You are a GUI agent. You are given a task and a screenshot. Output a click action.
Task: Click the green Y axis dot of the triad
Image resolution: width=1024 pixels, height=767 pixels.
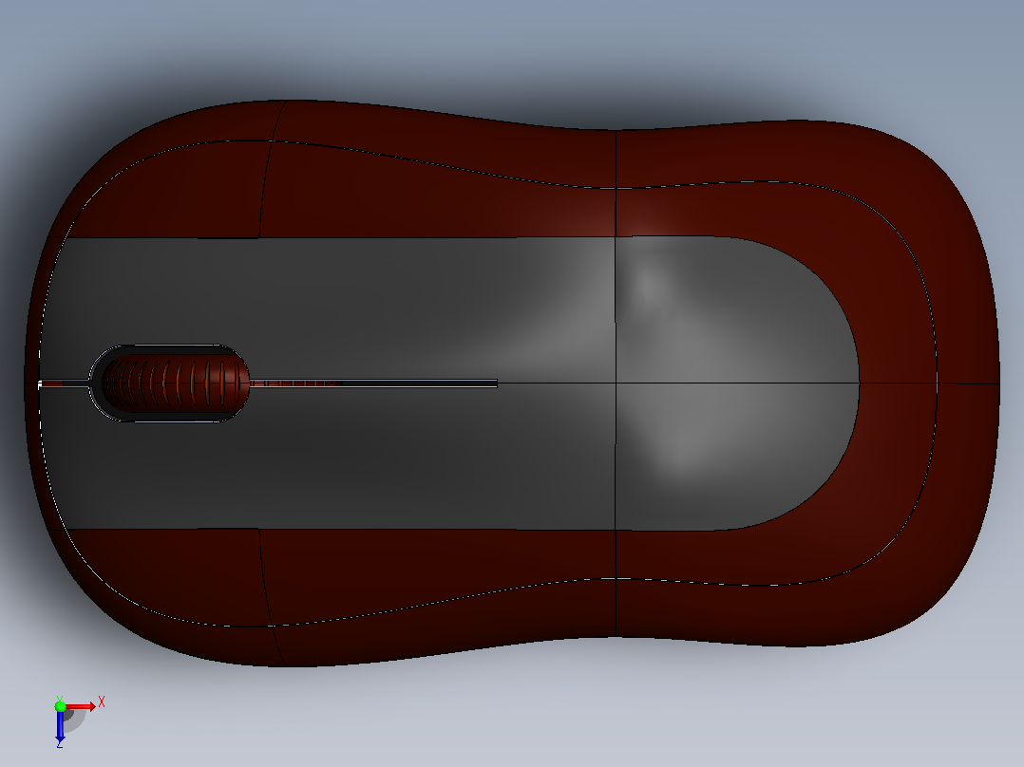pyautogui.click(x=60, y=706)
